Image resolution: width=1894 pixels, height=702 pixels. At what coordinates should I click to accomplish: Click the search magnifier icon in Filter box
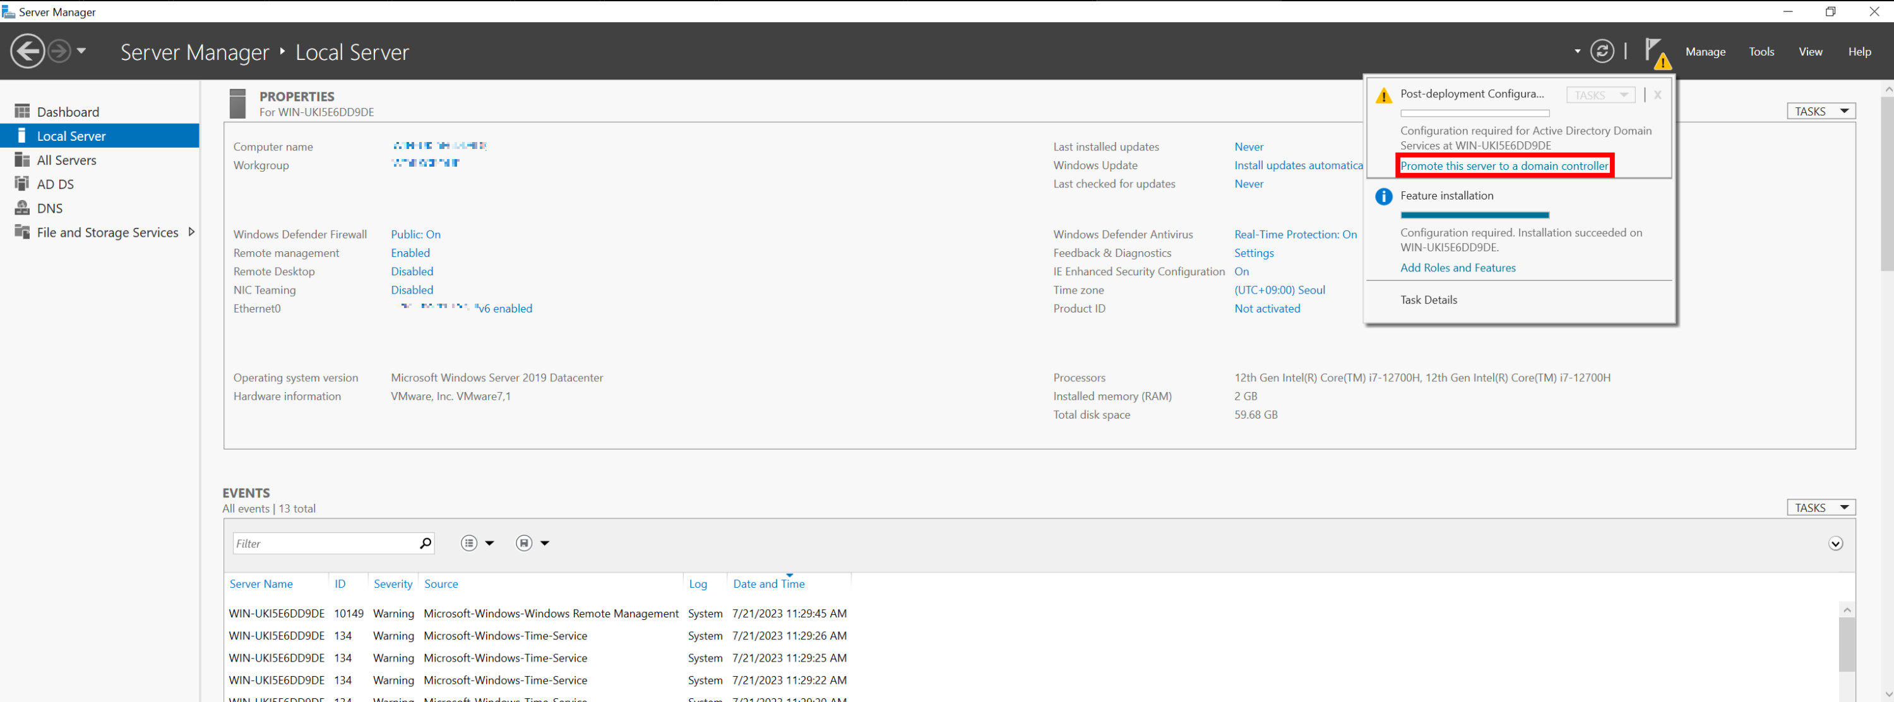tap(425, 543)
